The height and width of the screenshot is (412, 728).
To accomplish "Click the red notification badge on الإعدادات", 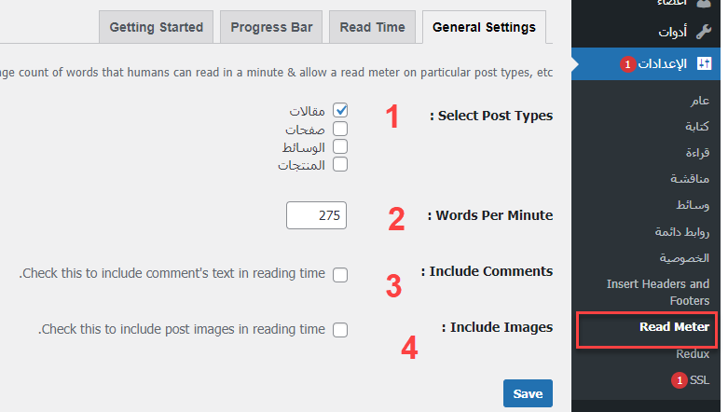I will 627,64.
